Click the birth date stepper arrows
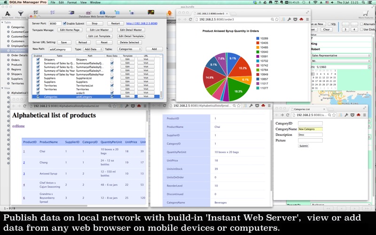Image resolution: width=376 pixels, height=235 pixels. click(369, 67)
